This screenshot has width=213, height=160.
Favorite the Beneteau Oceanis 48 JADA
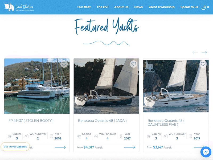[x=134, y=64]
